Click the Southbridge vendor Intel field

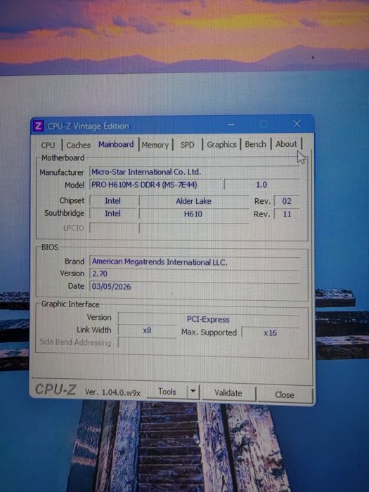(113, 214)
